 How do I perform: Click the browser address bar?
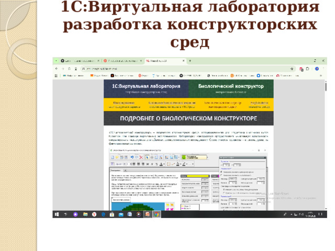(185, 69)
